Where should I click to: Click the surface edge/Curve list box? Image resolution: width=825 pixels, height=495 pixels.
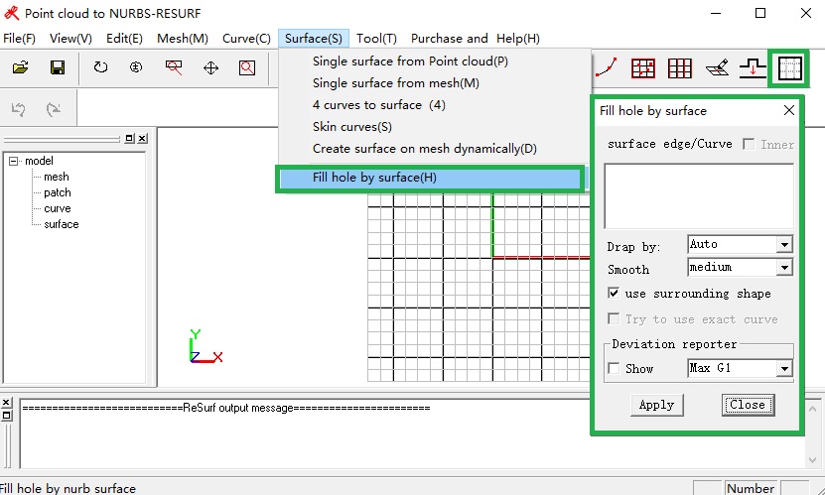coord(700,196)
